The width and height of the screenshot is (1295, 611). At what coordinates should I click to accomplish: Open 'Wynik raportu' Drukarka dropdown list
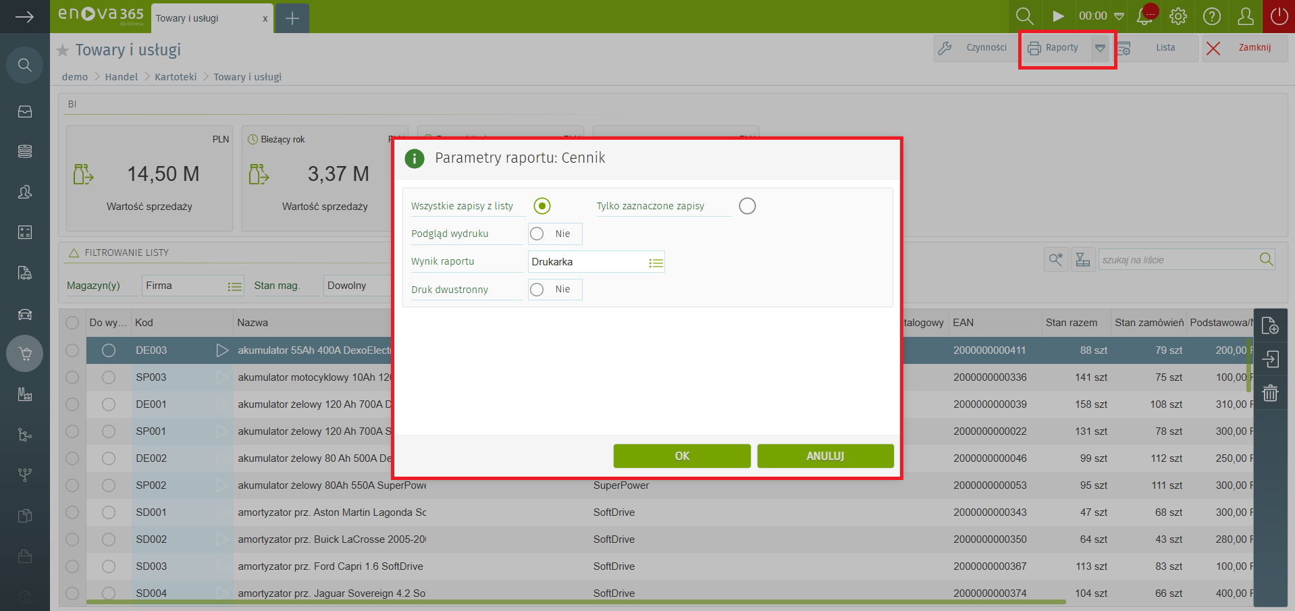pyautogui.click(x=655, y=263)
